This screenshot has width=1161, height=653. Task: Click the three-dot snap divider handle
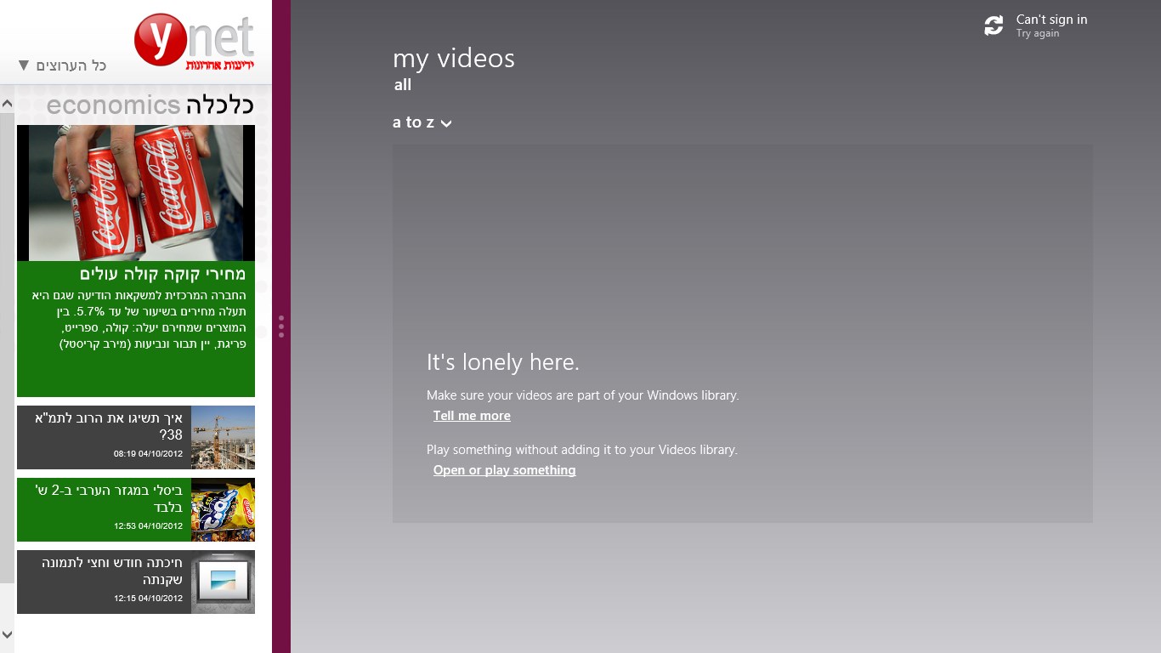click(x=281, y=326)
